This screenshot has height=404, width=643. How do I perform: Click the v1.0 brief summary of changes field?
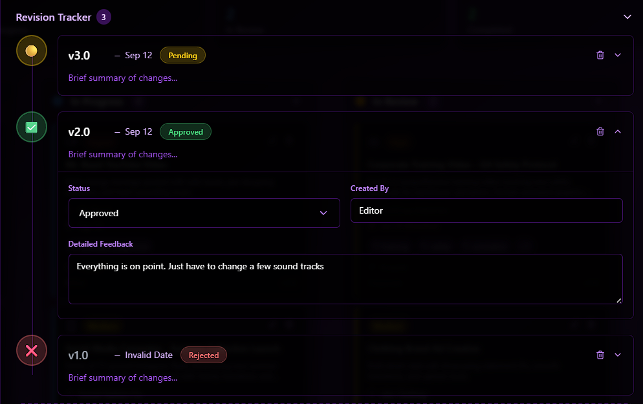(x=123, y=377)
